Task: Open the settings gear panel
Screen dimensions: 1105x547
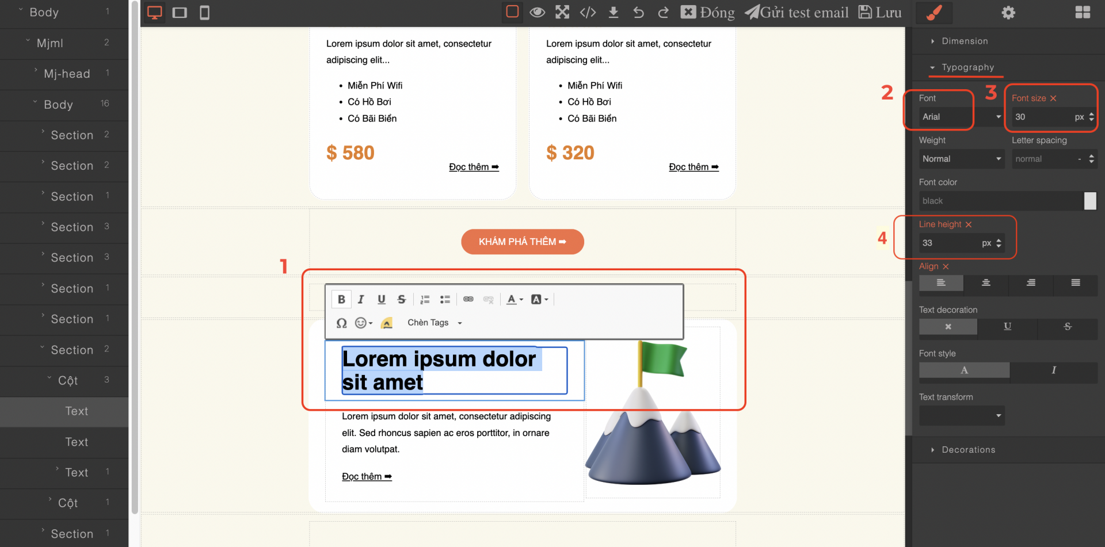Action: tap(1008, 13)
